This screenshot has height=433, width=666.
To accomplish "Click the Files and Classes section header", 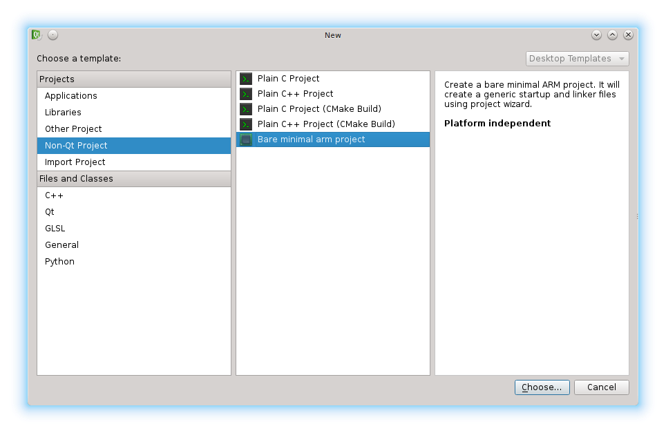I will pos(134,179).
